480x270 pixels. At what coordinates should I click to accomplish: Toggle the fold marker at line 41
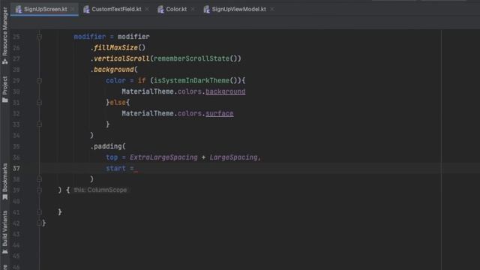(40, 212)
